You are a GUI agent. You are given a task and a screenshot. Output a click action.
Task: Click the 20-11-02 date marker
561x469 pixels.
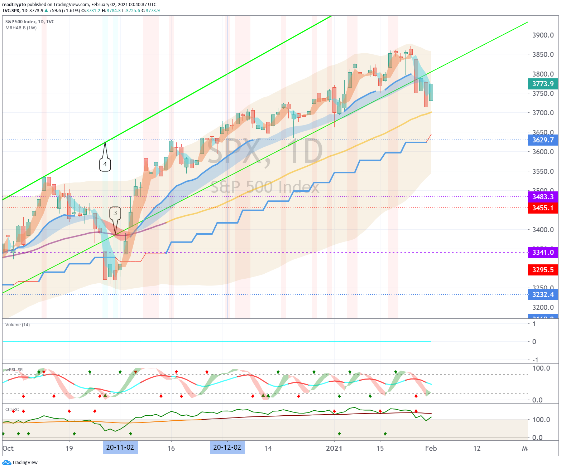120,447
